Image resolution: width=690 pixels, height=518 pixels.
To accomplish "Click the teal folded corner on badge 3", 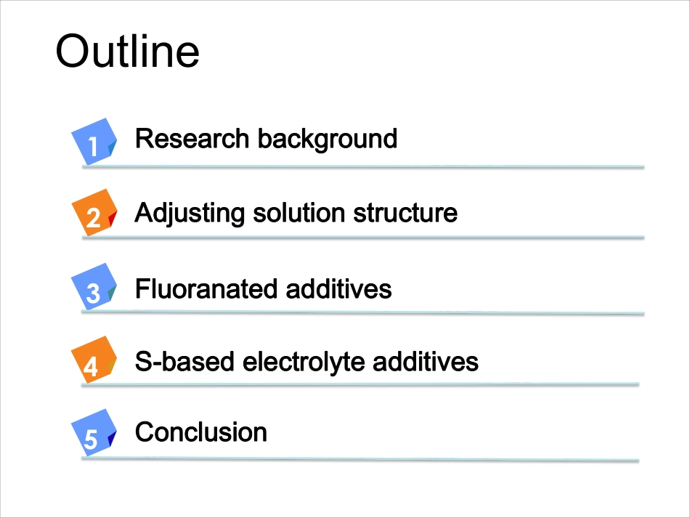I will 113,292.
